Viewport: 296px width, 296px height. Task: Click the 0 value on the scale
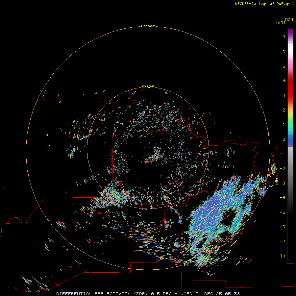(x=284, y=139)
